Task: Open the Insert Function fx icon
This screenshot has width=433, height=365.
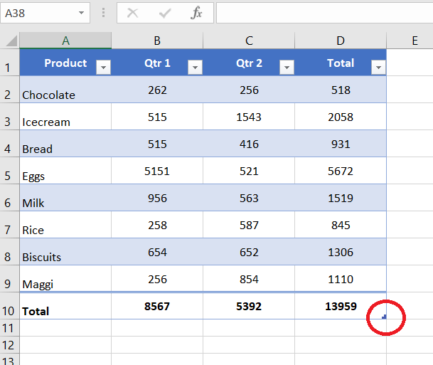Action: 196,13
